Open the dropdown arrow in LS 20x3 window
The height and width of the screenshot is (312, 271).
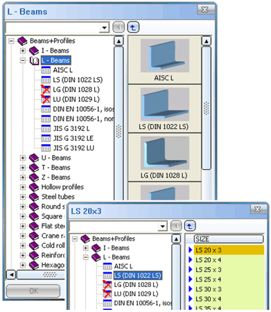coord(163,226)
